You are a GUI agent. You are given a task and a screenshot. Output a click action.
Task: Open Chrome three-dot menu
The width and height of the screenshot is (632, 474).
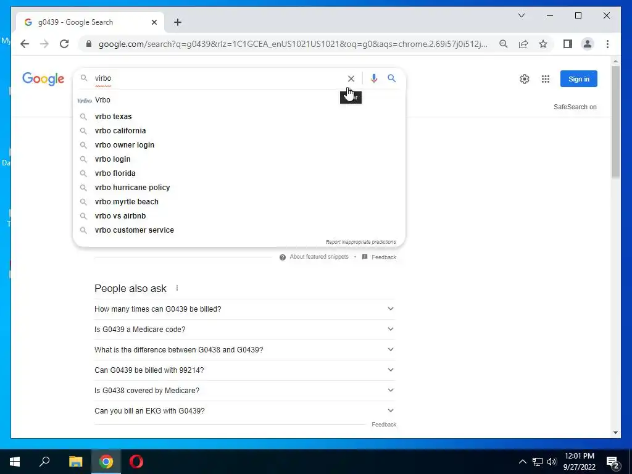(607, 44)
